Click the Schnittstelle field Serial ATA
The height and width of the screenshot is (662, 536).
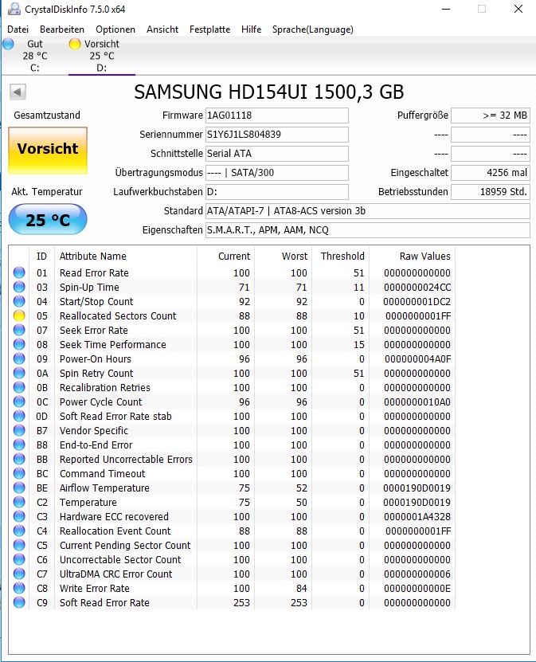[277, 153]
